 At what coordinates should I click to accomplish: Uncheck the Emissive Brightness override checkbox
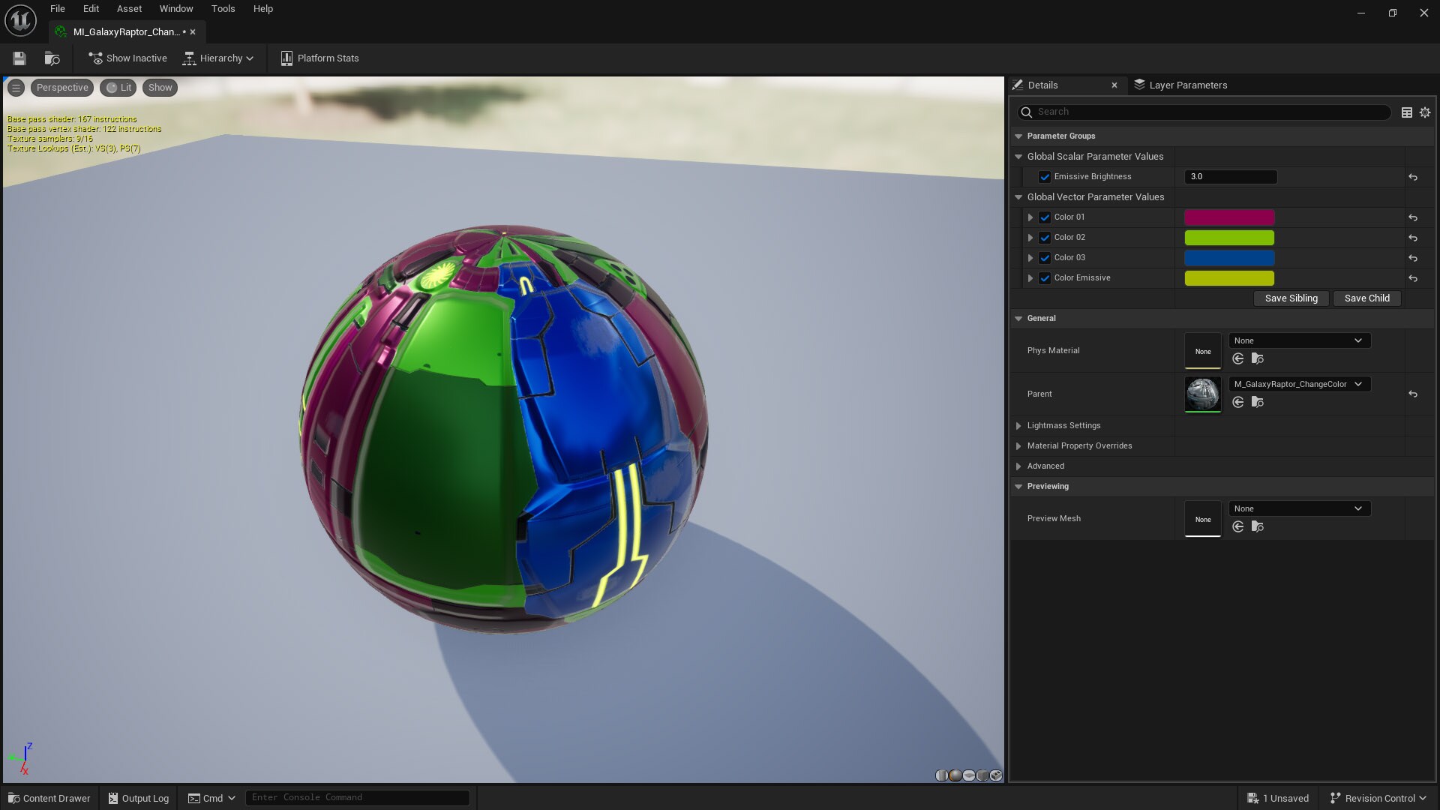tap(1045, 177)
